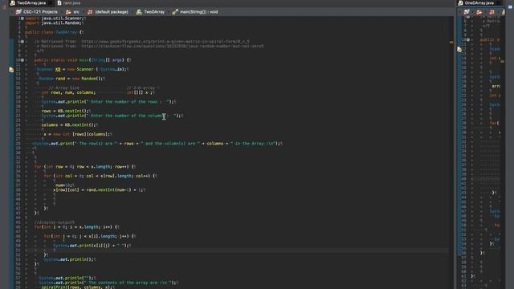The image size is (514, 289).
Task: Open the main(String[]) : void breadcrumb
Action: tap(198, 12)
